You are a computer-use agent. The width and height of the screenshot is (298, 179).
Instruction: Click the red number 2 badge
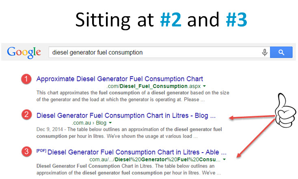(x=26, y=115)
